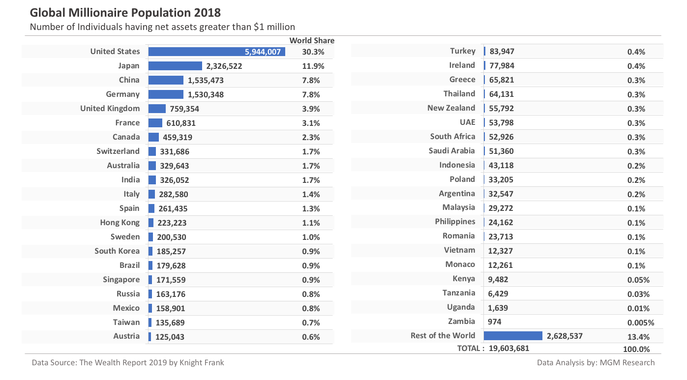This screenshot has height=380, width=687.
Task: Click the 30.3% world share value
Action: click(313, 52)
